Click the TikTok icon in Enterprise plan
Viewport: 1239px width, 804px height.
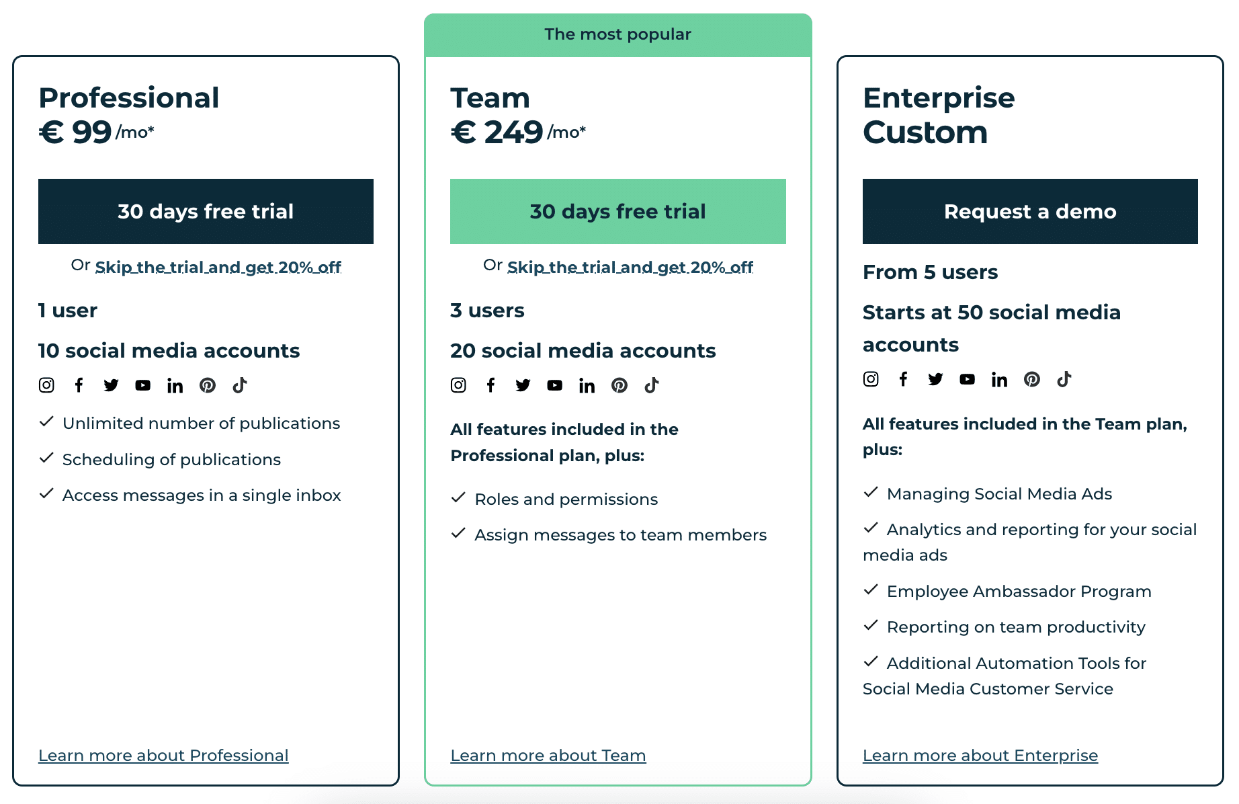[x=1064, y=379]
